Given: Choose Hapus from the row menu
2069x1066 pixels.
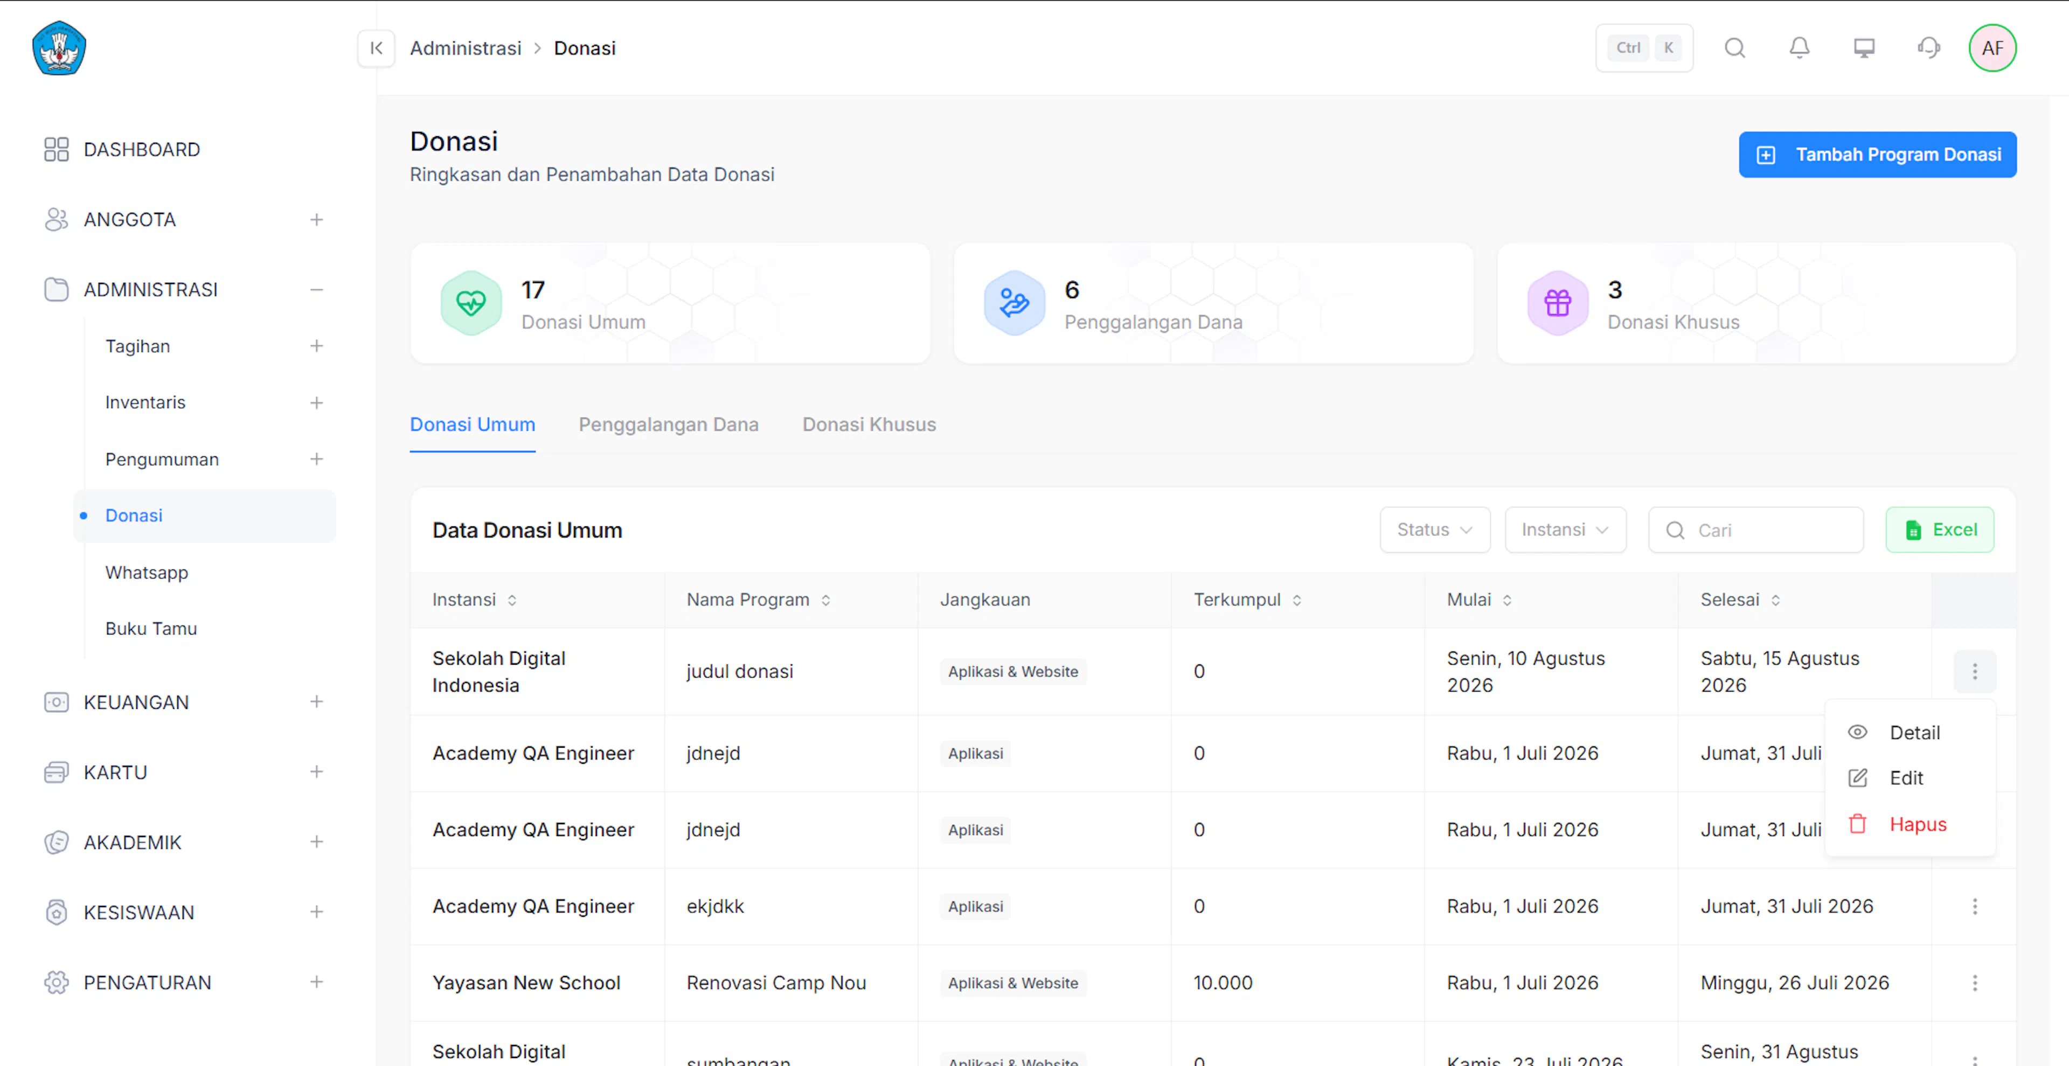Looking at the screenshot, I should click(1910, 824).
